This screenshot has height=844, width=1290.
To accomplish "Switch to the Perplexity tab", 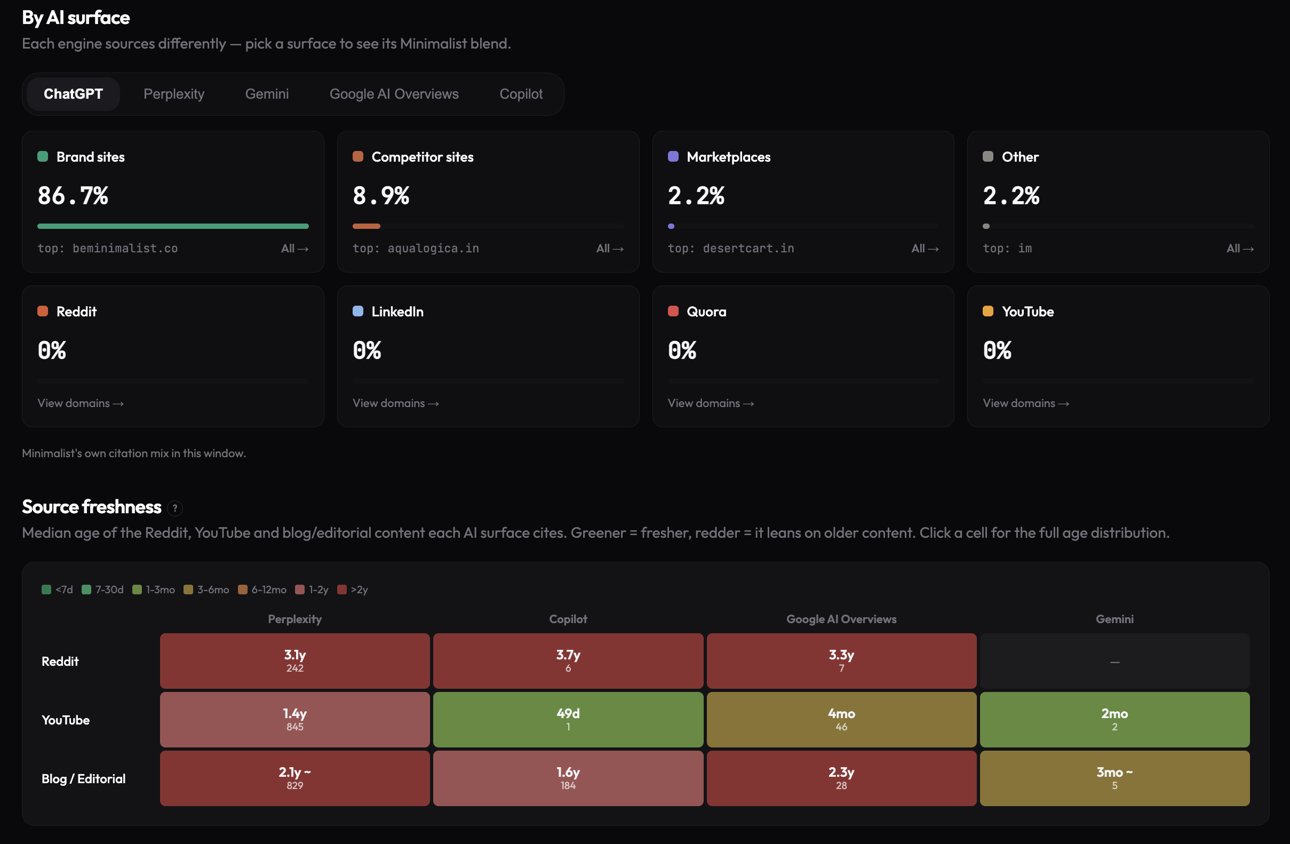I will tap(174, 94).
